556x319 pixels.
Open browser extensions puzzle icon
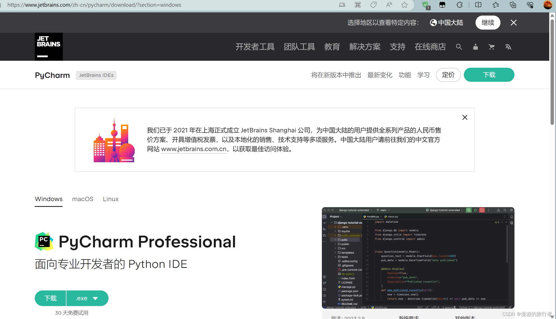tap(459, 5)
